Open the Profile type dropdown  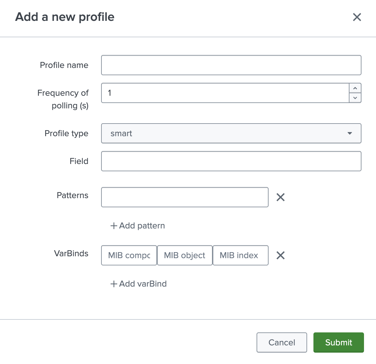(231, 133)
